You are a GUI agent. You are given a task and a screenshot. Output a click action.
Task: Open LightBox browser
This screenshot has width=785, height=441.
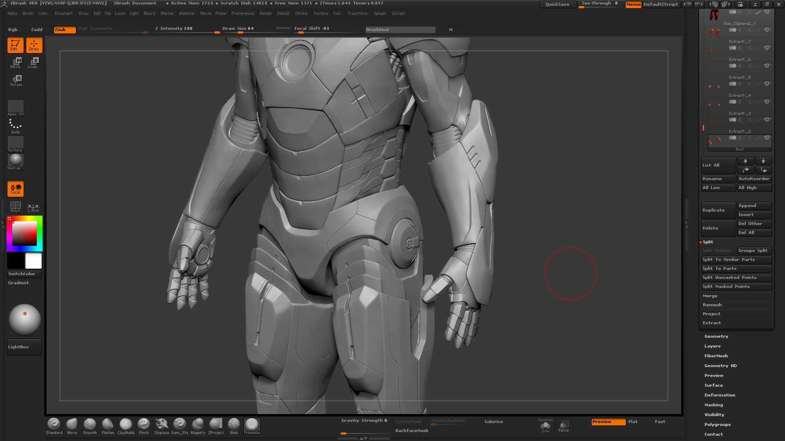point(25,347)
